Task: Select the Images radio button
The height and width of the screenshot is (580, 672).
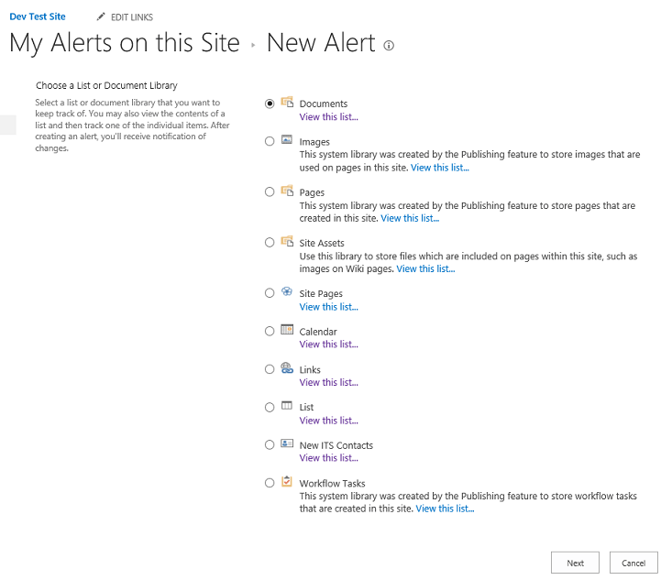Action: pos(270,141)
